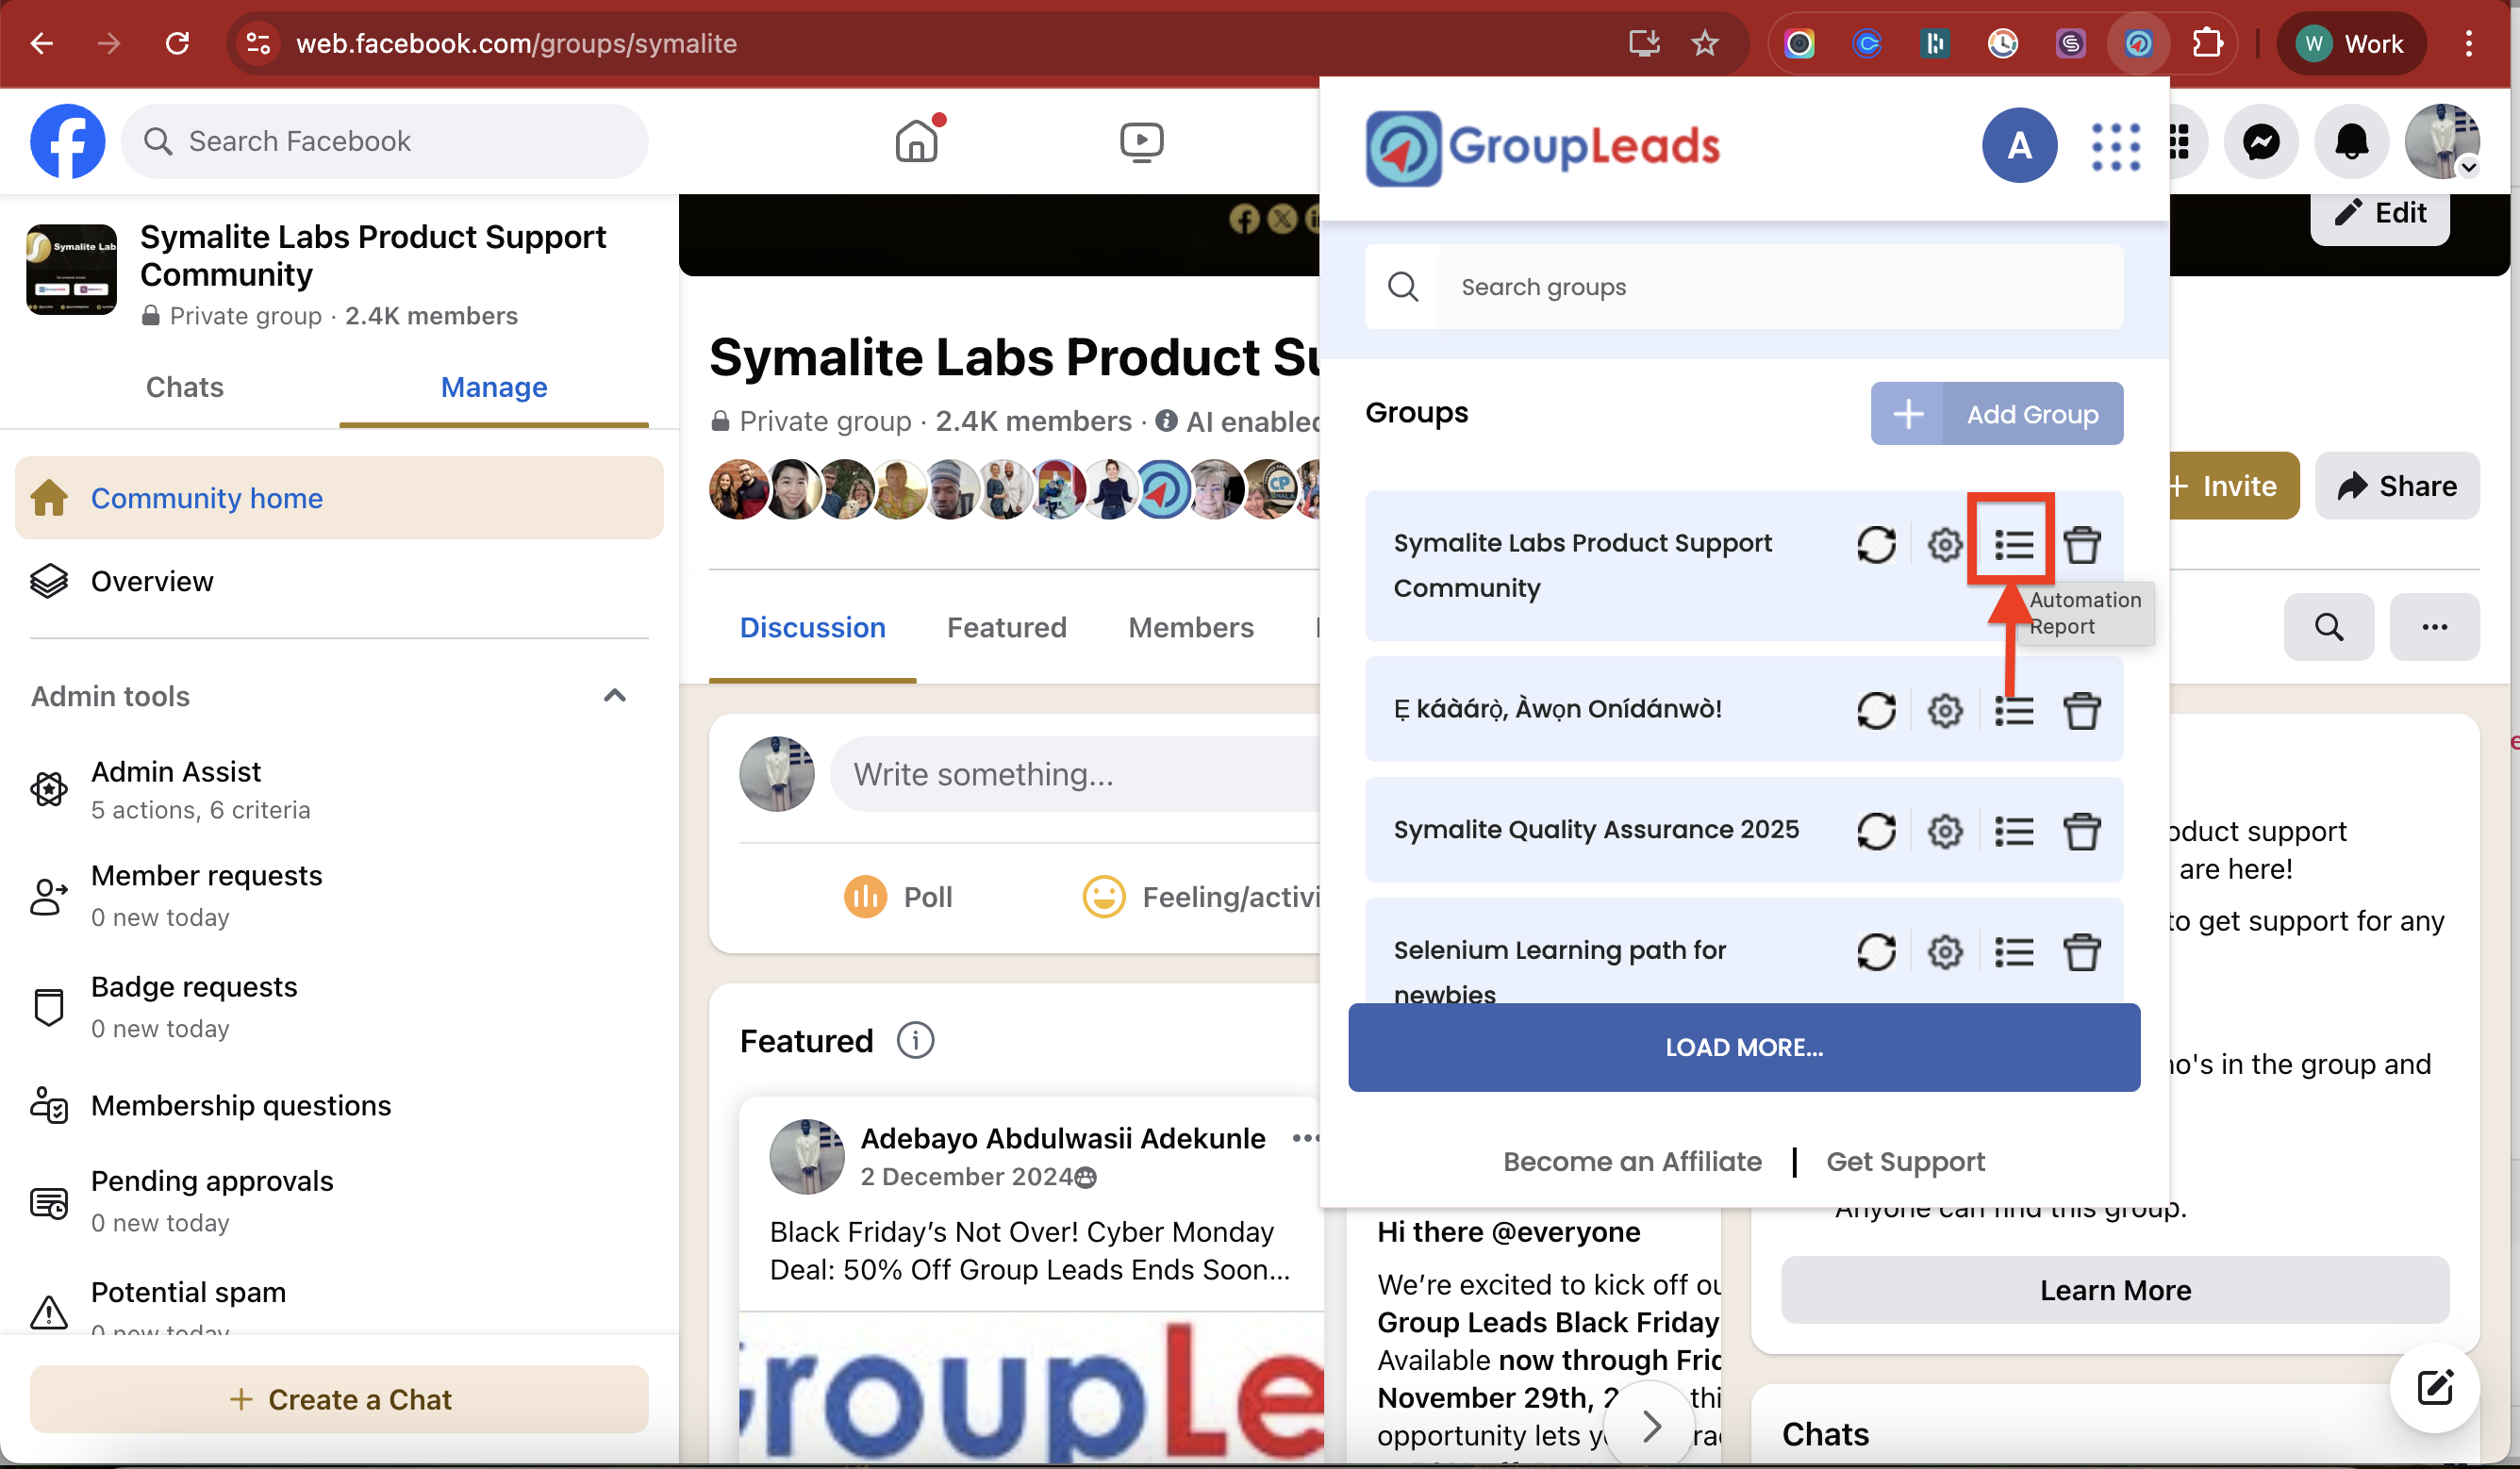Open Automation Report for Selenium Learning path group
Viewport: 2520px width, 1469px height.
2013,952
